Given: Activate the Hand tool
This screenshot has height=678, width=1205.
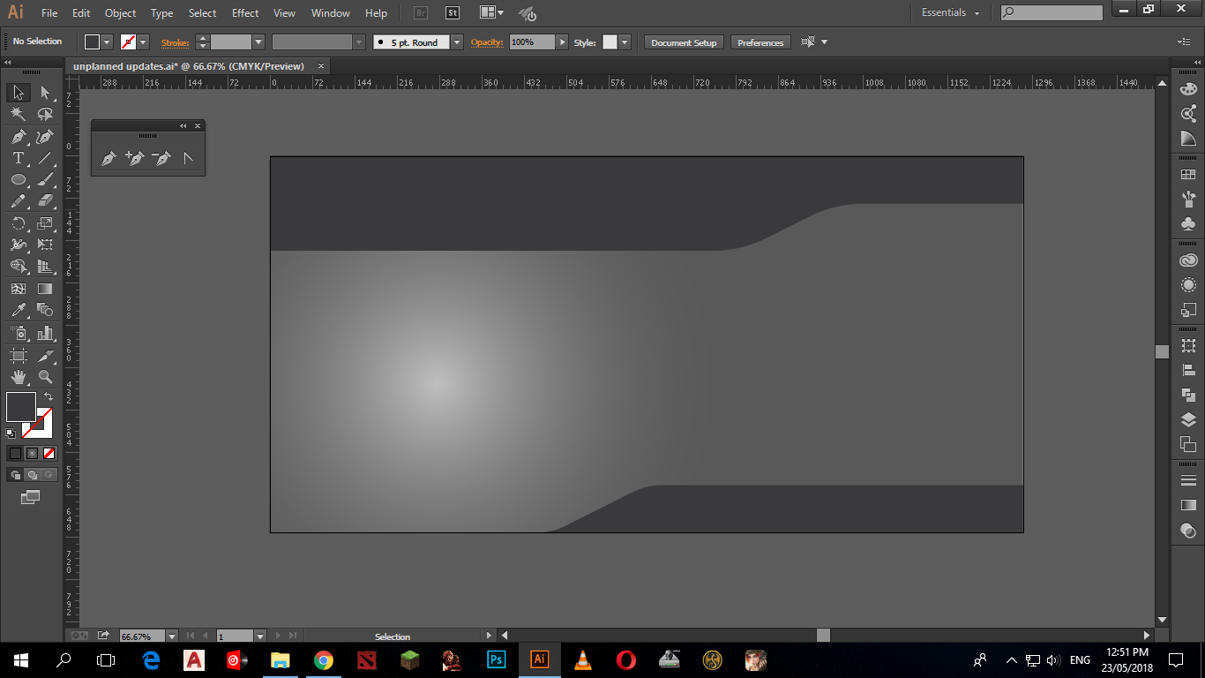Looking at the screenshot, I should pos(18,377).
